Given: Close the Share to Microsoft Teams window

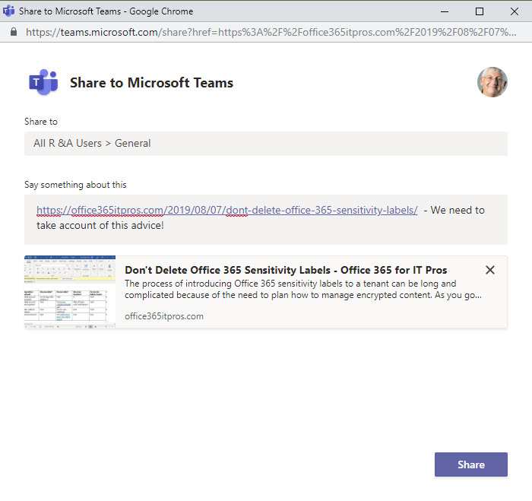Looking at the screenshot, I should (x=515, y=11).
